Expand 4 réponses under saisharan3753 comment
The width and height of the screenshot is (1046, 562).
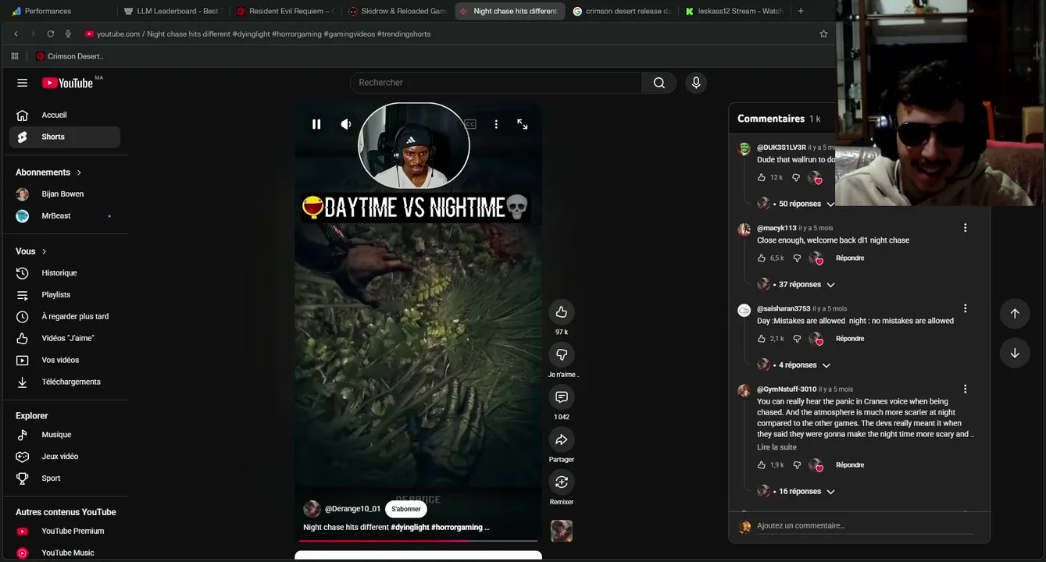(794, 365)
